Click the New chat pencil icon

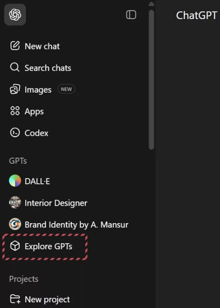(15, 46)
